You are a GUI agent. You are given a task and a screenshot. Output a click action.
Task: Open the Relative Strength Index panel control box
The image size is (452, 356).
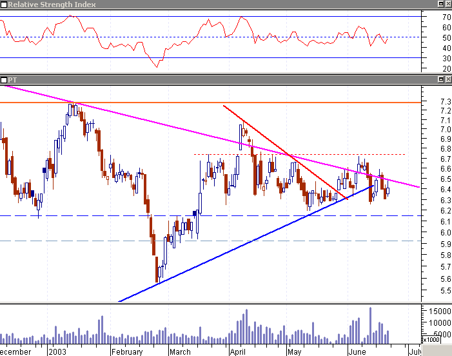click(x=4, y=5)
